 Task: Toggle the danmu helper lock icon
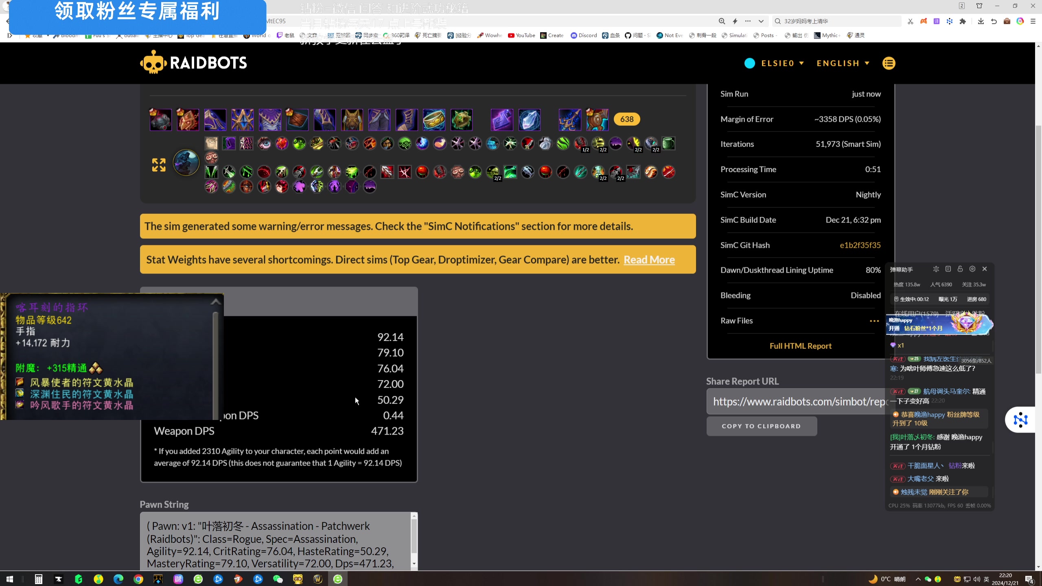[x=960, y=269]
